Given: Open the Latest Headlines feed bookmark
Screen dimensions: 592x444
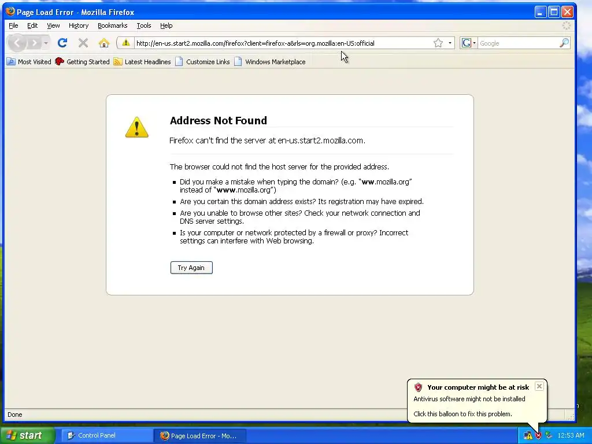Looking at the screenshot, I should 142,61.
